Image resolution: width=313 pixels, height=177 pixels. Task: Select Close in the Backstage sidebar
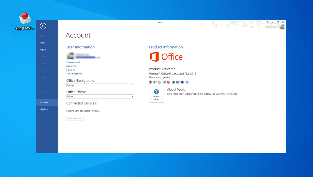pos(43,92)
